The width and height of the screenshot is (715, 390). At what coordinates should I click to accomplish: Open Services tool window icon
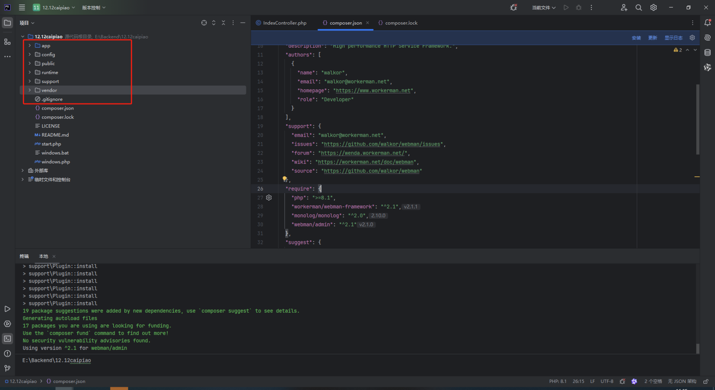pos(8,324)
